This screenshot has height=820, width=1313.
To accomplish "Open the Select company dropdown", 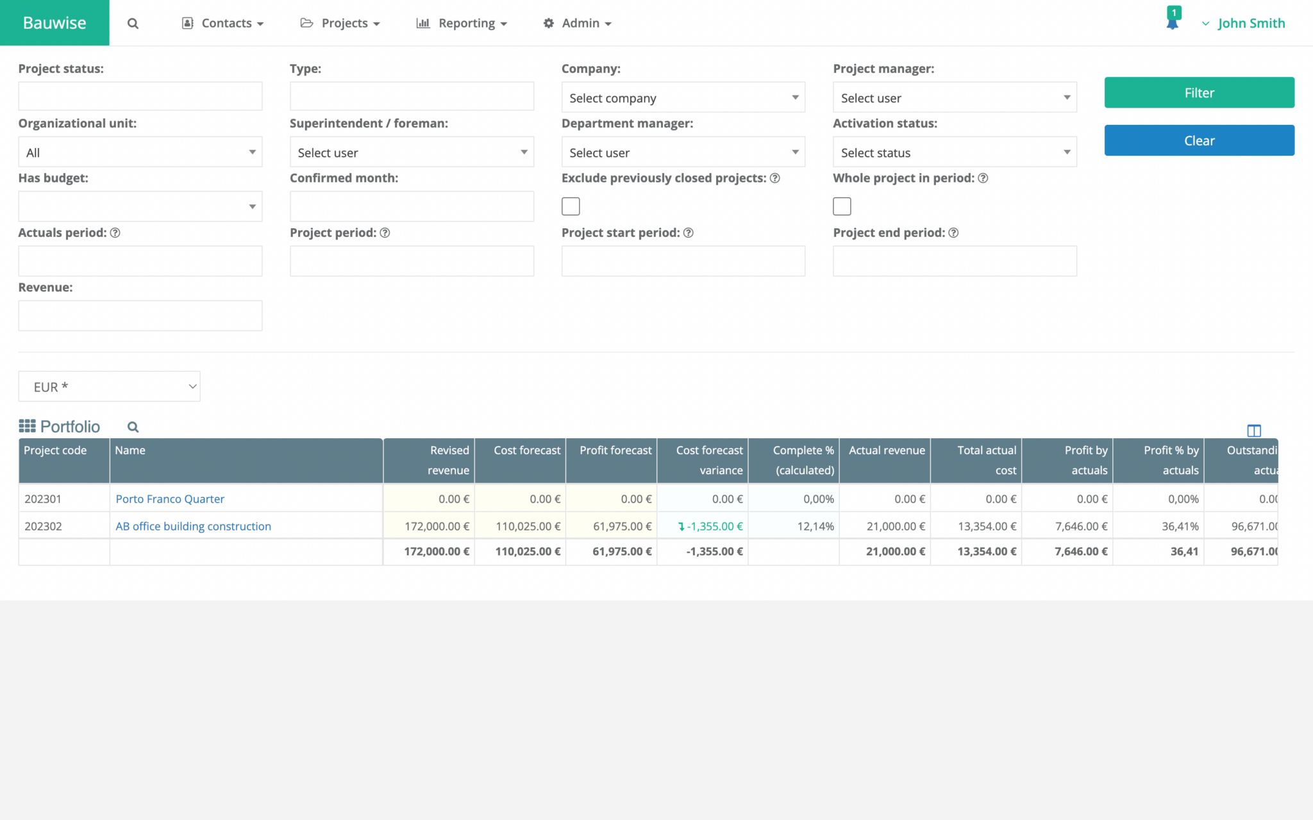I will pos(683,97).
